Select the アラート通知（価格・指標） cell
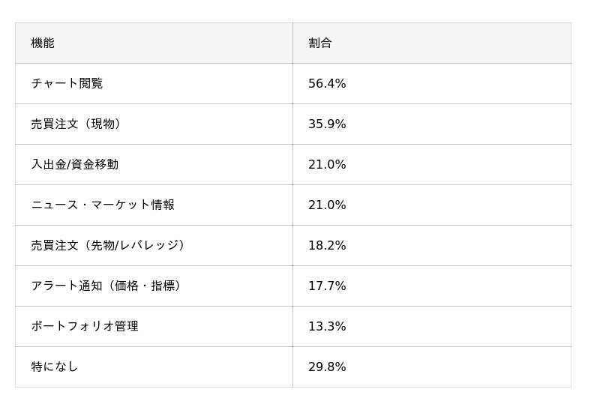Viewport: 600px width, 410px height. [108, 286]
